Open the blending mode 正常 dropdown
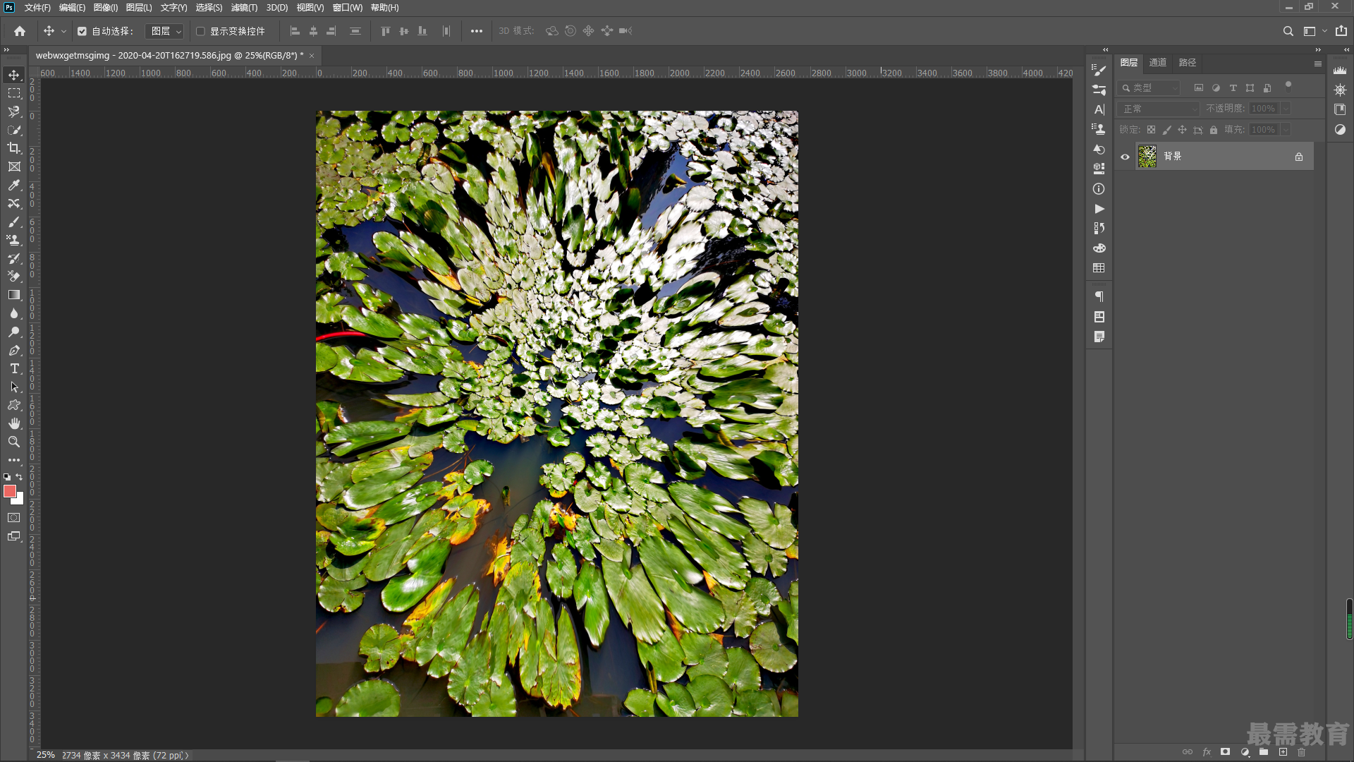Image resolution: width=1354 pixels, height=762 pixels. point(1159,109)
